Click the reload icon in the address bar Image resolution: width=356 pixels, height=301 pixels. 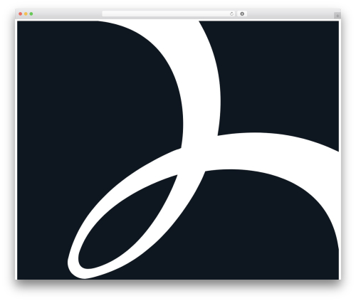231,14
